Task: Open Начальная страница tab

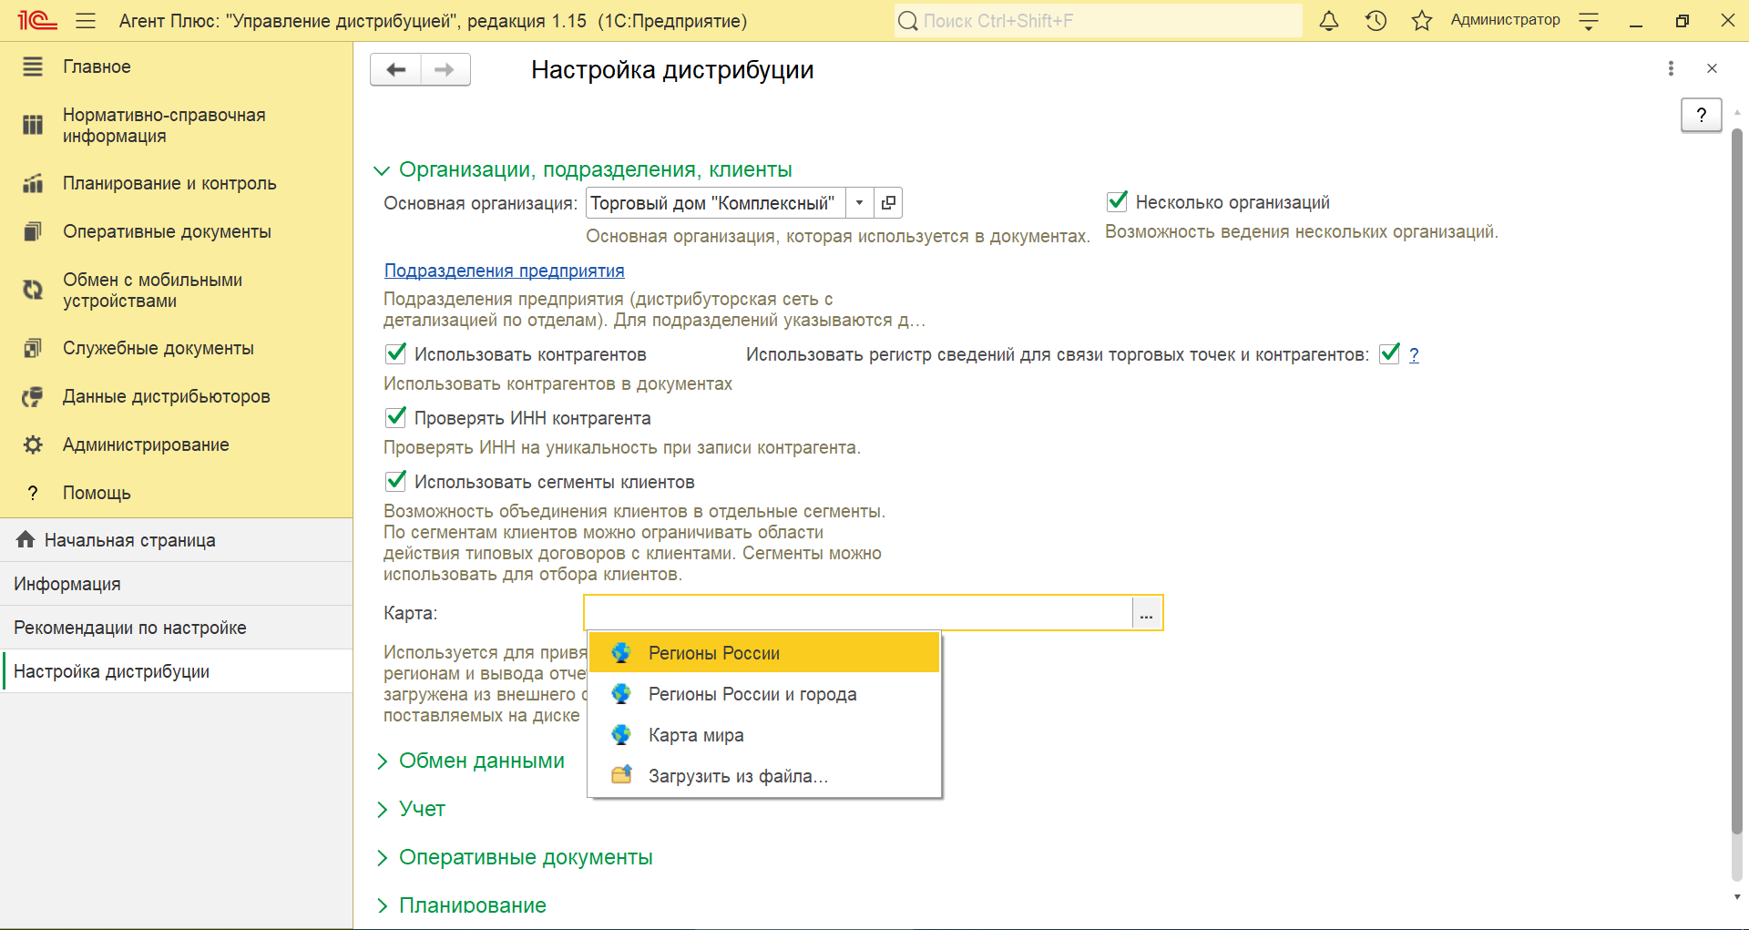Action: pyautogui.click(x=177, y=540)
